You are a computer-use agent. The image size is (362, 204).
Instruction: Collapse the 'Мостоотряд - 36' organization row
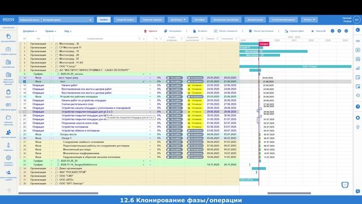pyautogui.click(x=51, y=44)
